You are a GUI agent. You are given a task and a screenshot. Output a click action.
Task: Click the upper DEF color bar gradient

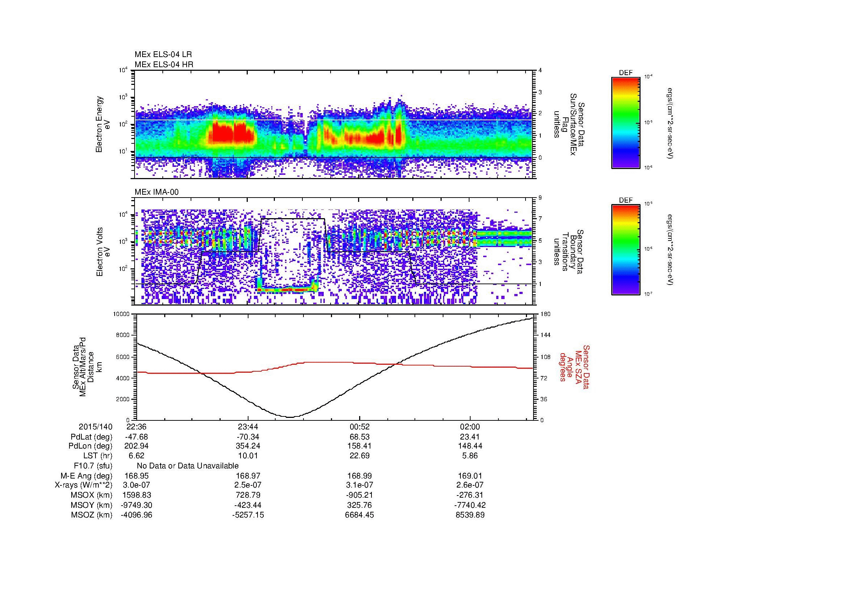coord(626,122)
